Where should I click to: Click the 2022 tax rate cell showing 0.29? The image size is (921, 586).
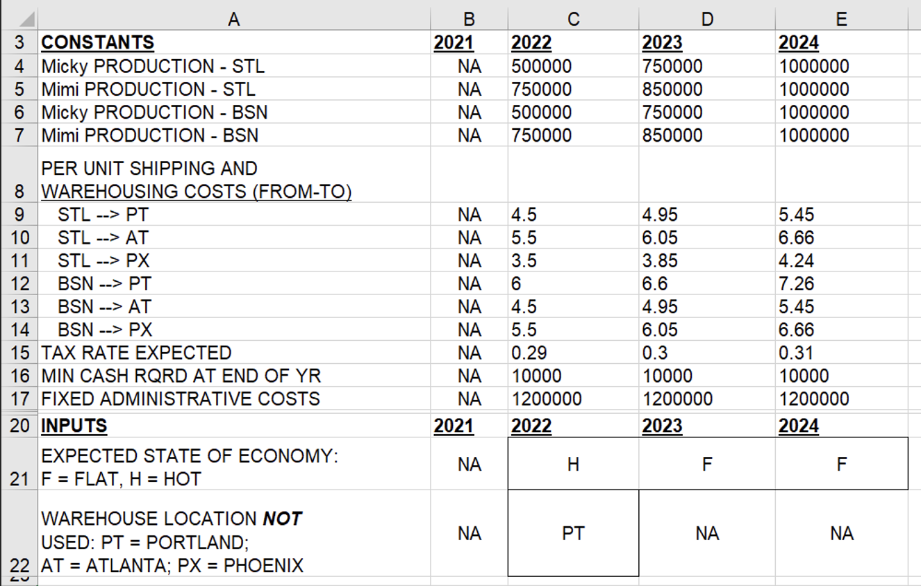[573, 353]
